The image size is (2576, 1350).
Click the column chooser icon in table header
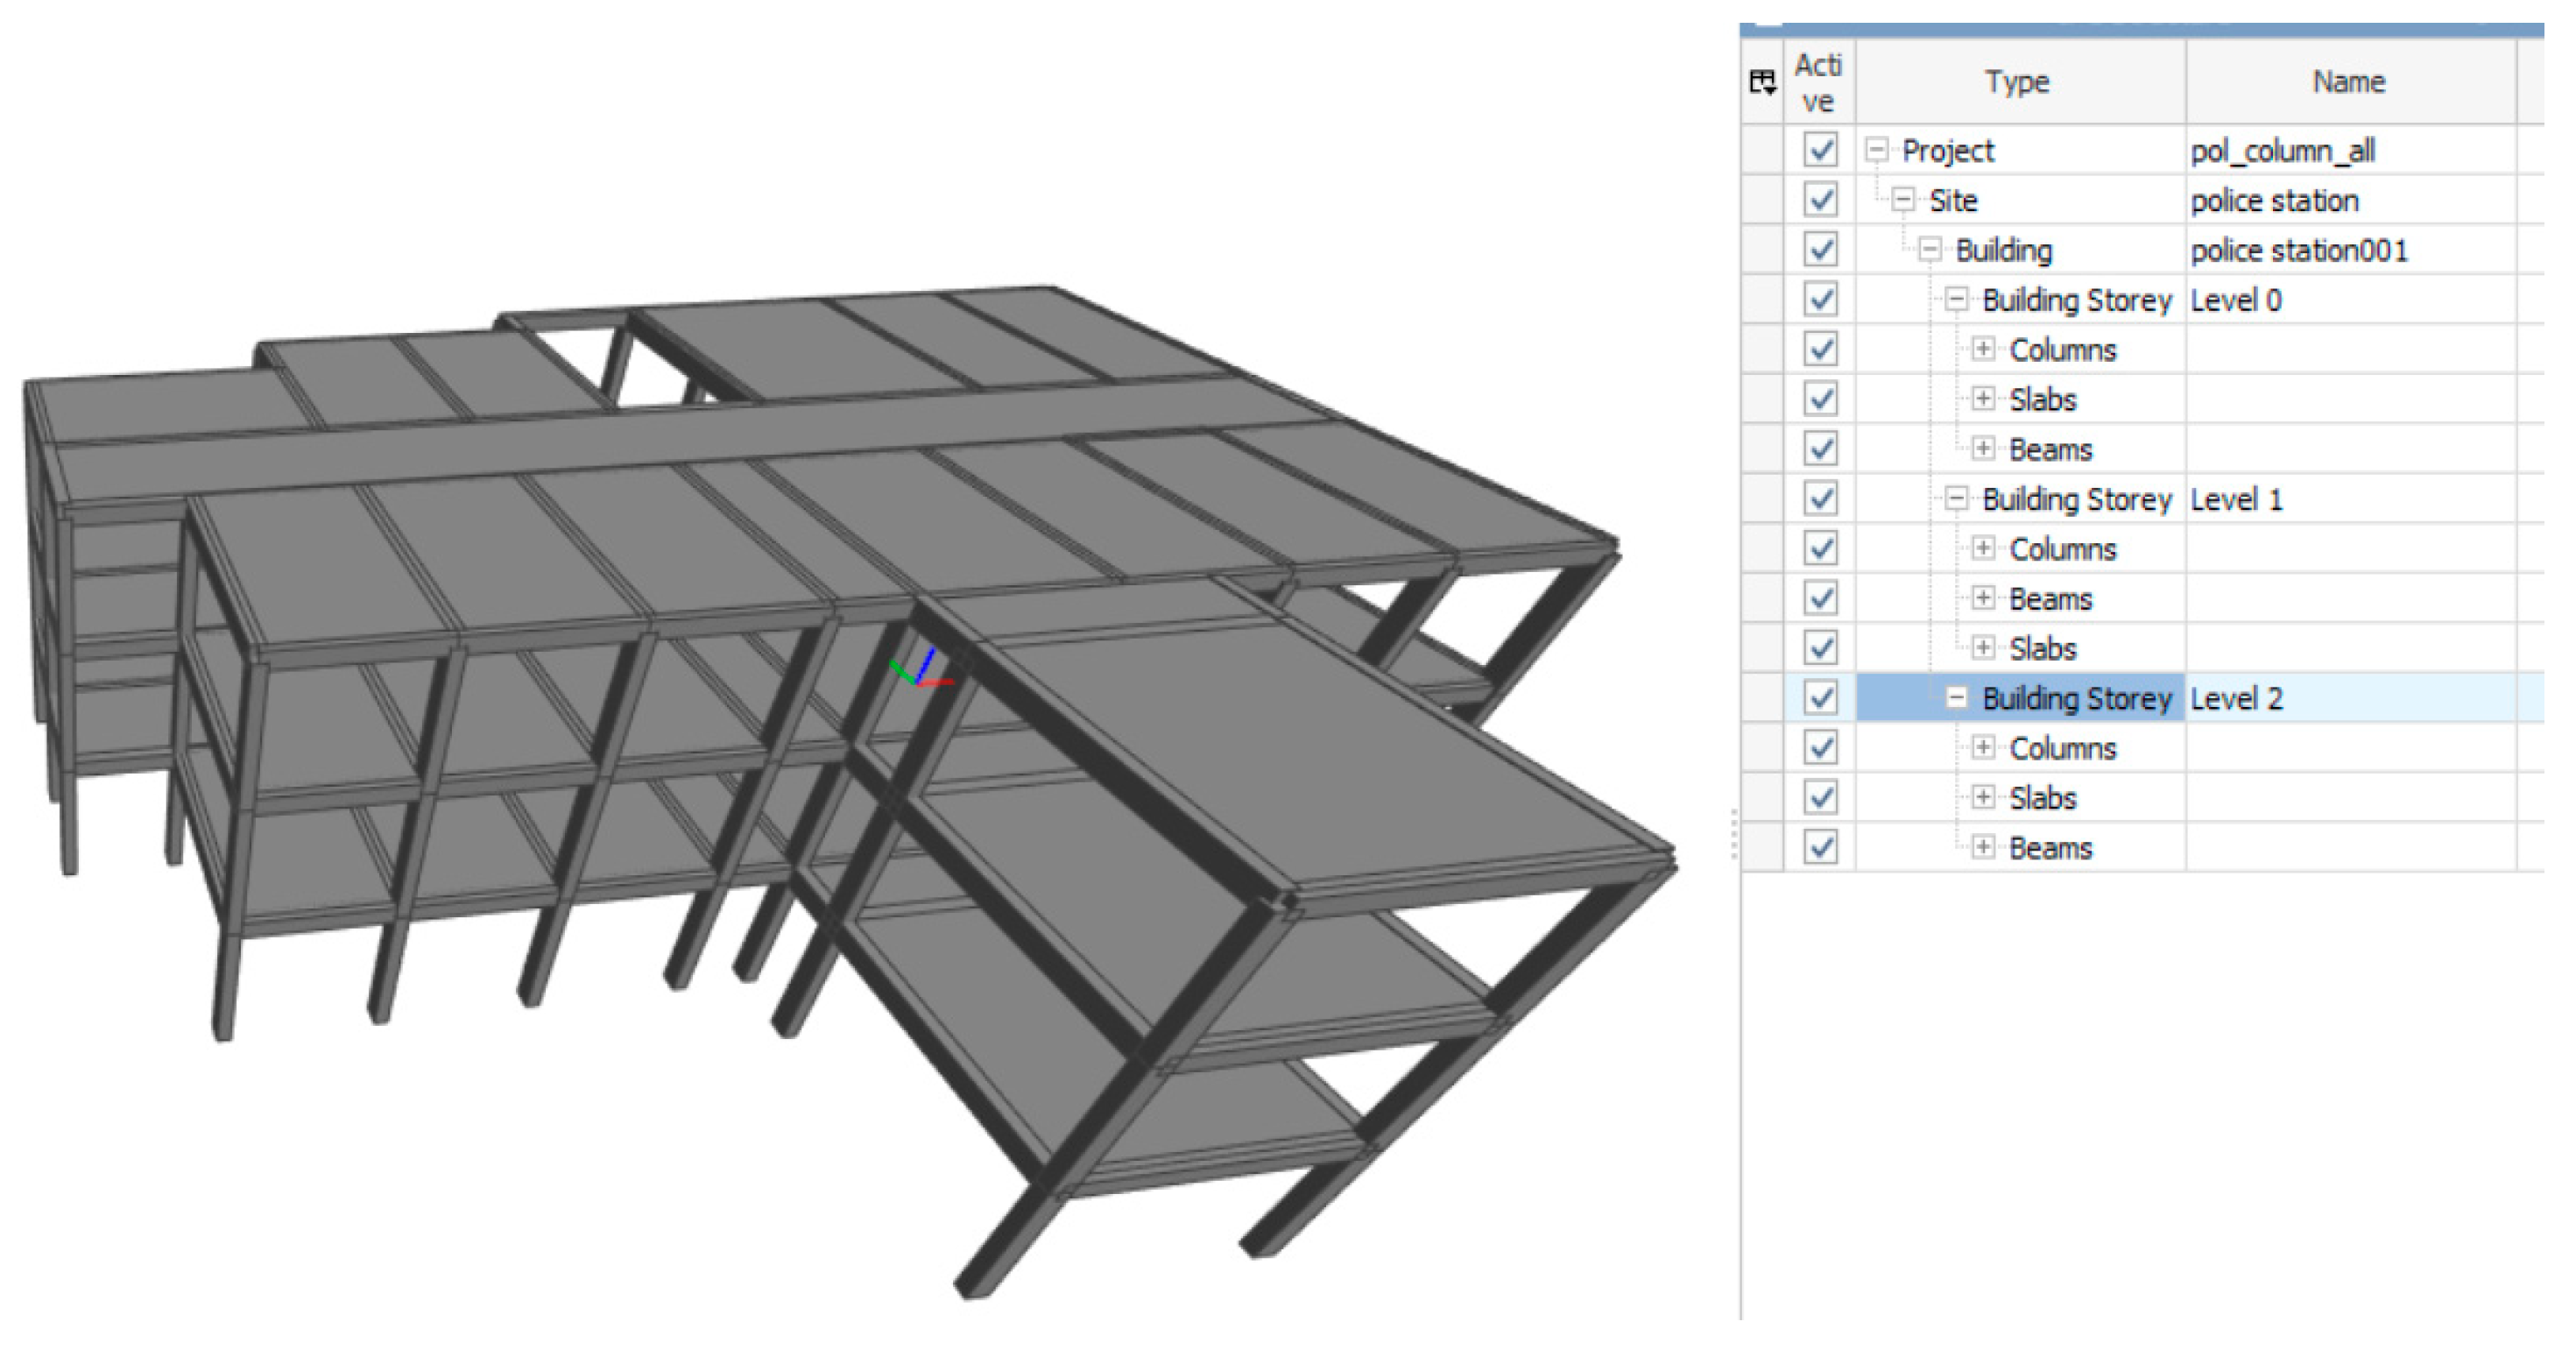pos(1762,82)
